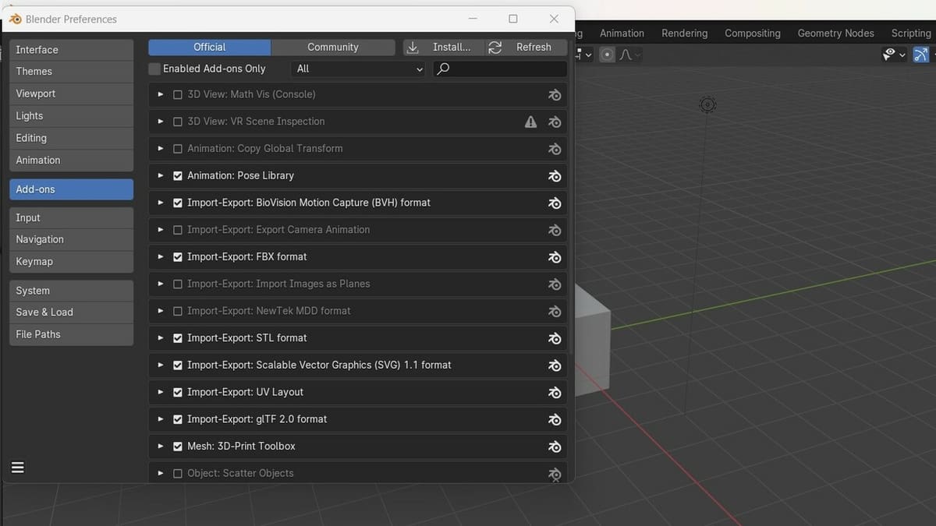This screenshot has height=526, width=936.
Task: Switch to Geometry Nodes workspace tab
Action: 835,34
